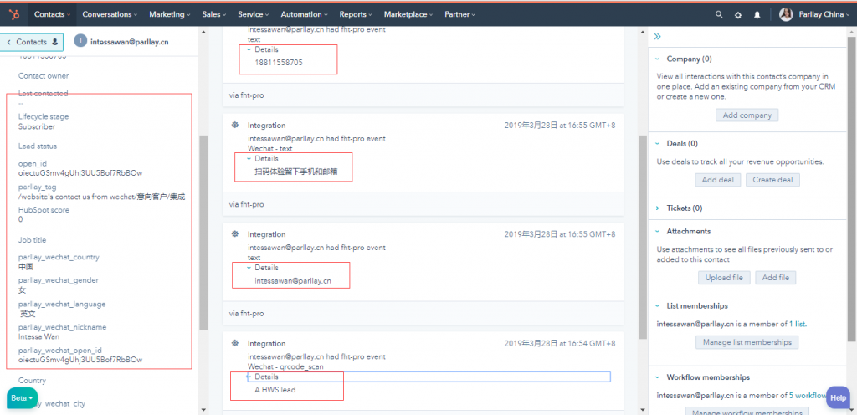
Task: Click the Upload file button
Action: point(724,278)
